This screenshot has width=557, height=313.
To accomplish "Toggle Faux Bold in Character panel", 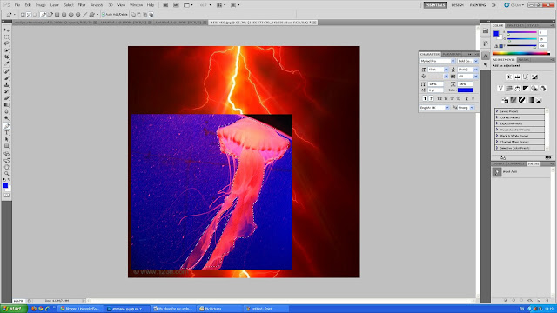I will coord(425,98).
